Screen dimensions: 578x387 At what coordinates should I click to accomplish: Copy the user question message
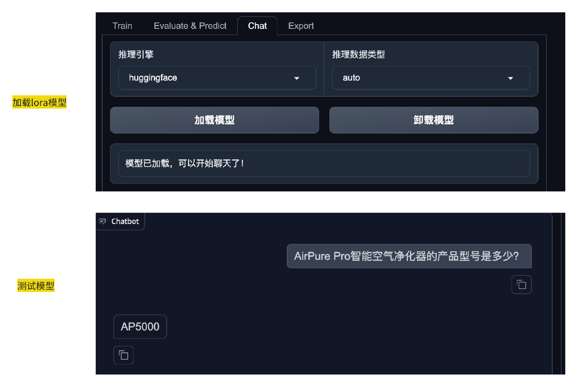(x=521, y=284)
